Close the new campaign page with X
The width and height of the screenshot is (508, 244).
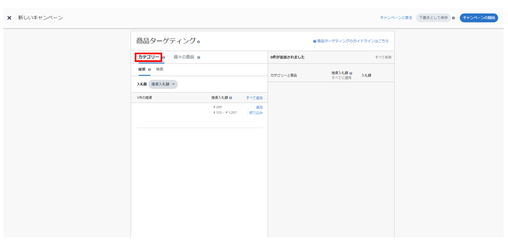pos(9,18)
